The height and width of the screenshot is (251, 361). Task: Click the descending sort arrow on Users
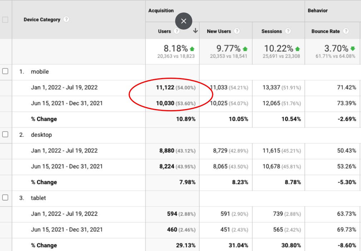[195, 31]
